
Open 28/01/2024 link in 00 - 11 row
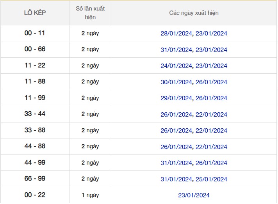pos(176,34)
